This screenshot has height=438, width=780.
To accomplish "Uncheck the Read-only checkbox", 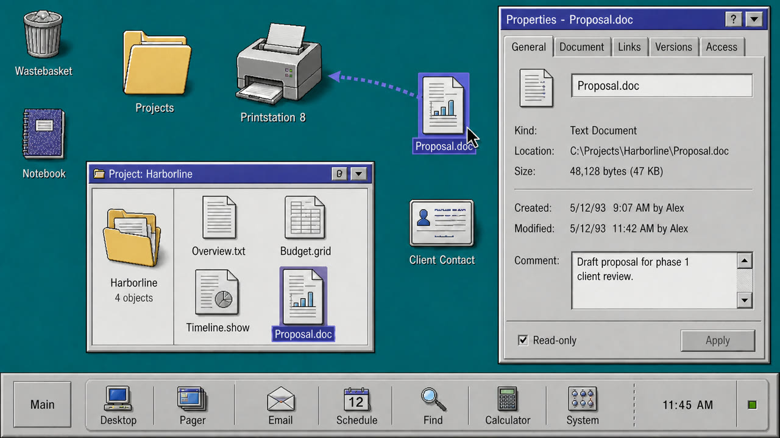I will coord(523,340).
